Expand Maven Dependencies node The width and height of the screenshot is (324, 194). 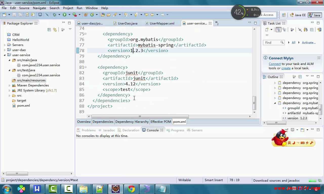(x=10, y=85)
